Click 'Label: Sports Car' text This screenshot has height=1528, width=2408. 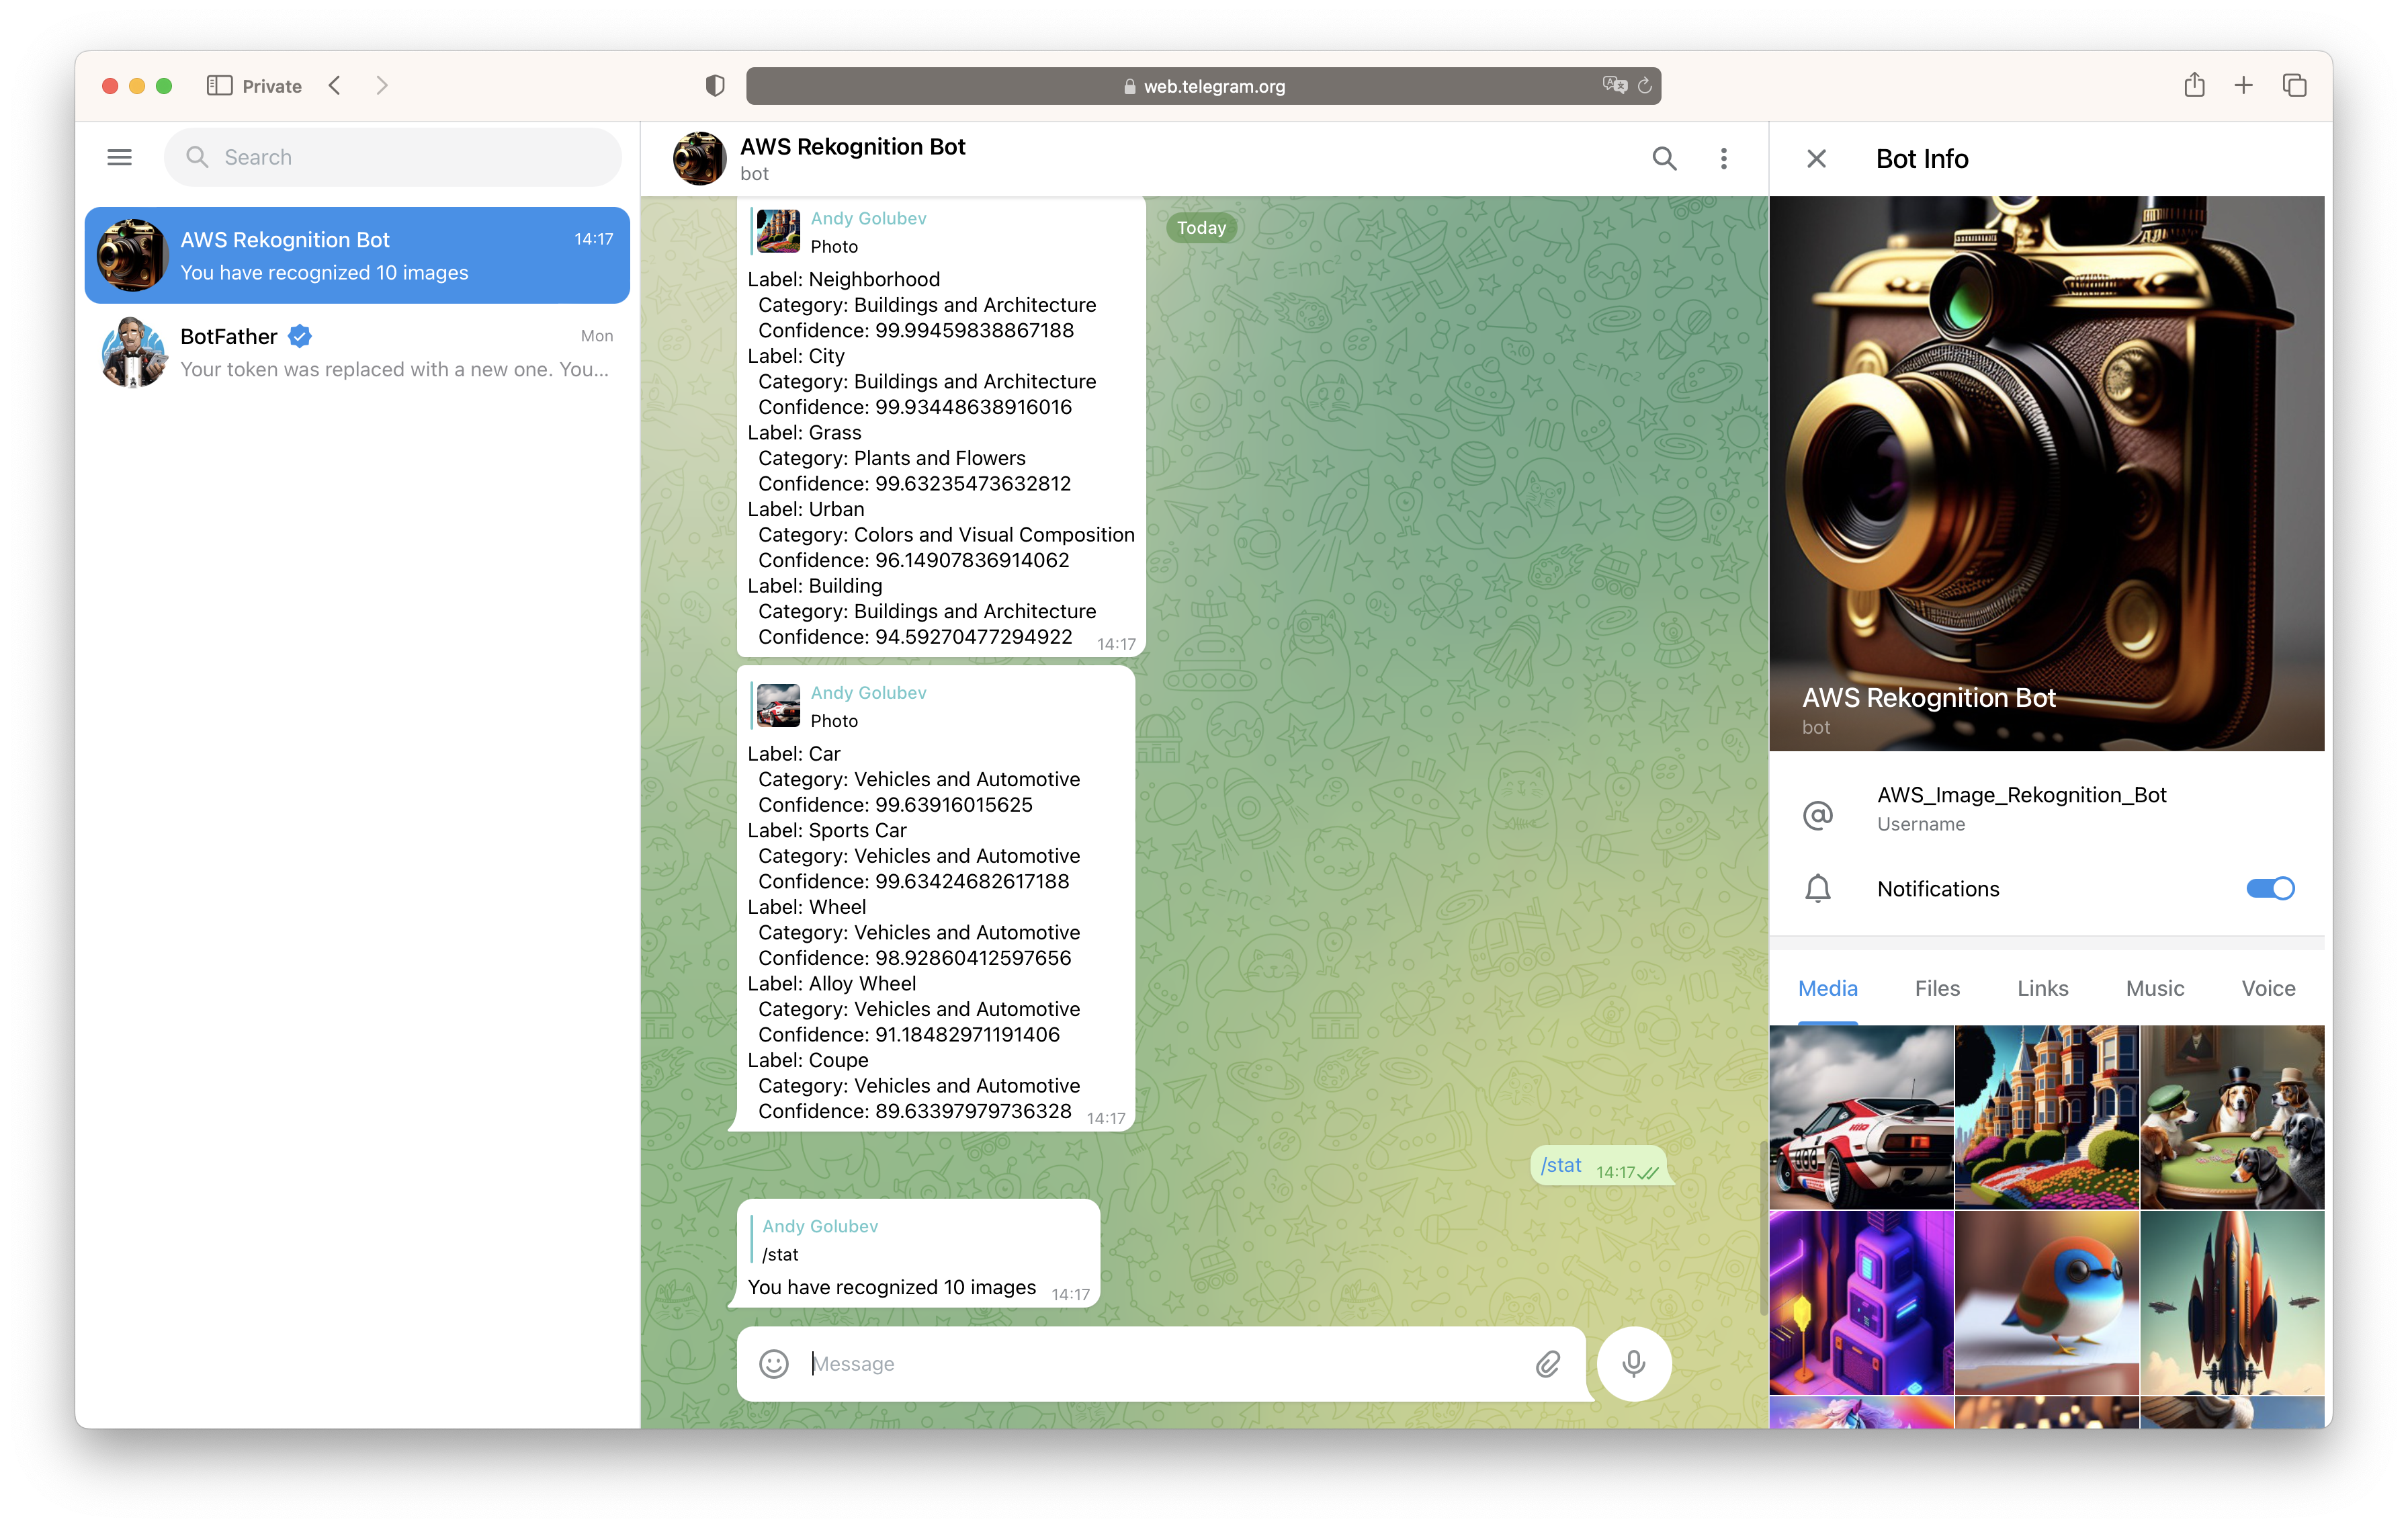coord(826,830)
